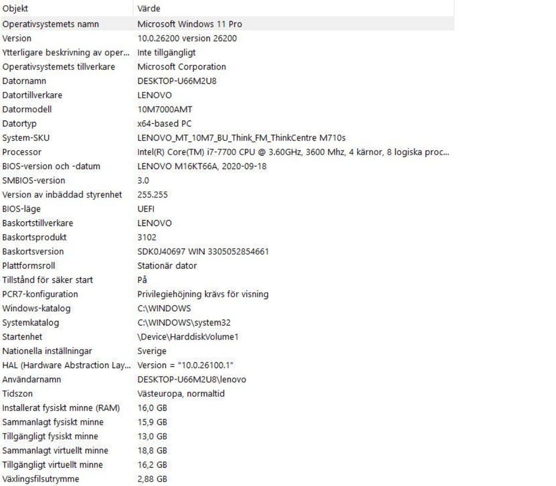Click the Objekt column header
The width and height of the screenshot is (556, 486).
(67, 8)
